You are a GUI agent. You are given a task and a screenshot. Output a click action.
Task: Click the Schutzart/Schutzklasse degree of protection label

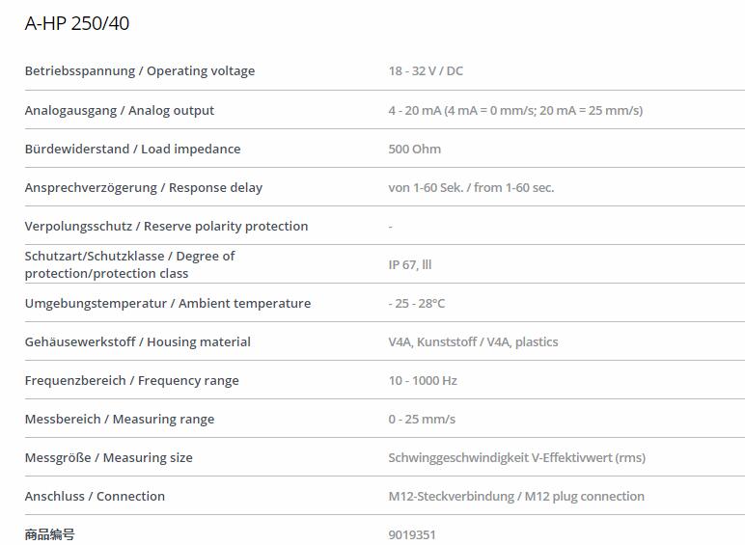(x=129, y=264)
